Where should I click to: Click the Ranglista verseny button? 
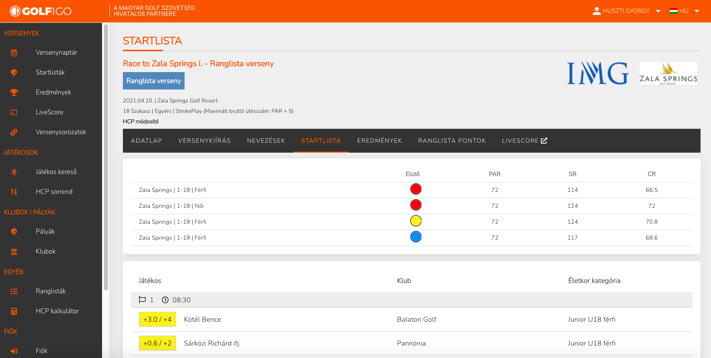(x=154, y=81)
